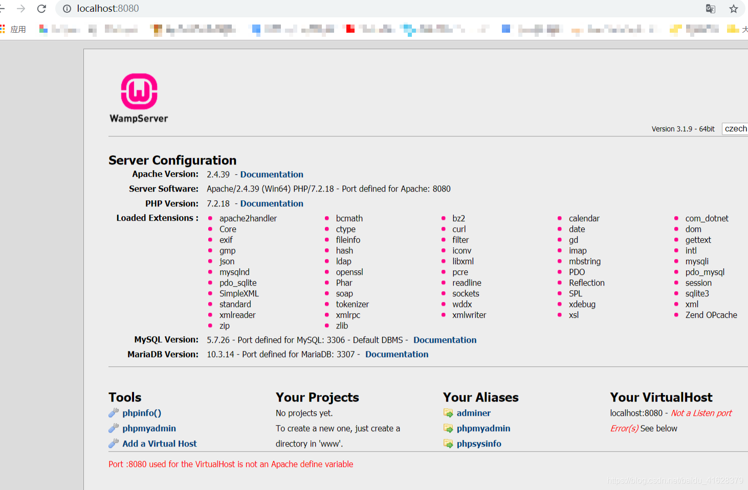Click the browser forward arrow
Screen dimensions: 748x490
pyautogui.click(x=21, y=9)
